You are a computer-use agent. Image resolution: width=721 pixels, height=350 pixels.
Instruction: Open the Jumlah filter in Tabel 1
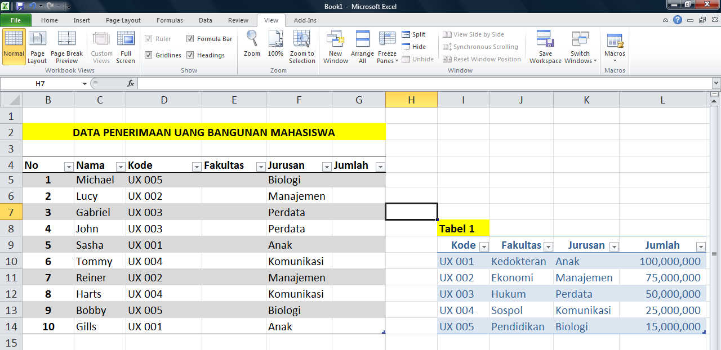click(x=701, y=246)
